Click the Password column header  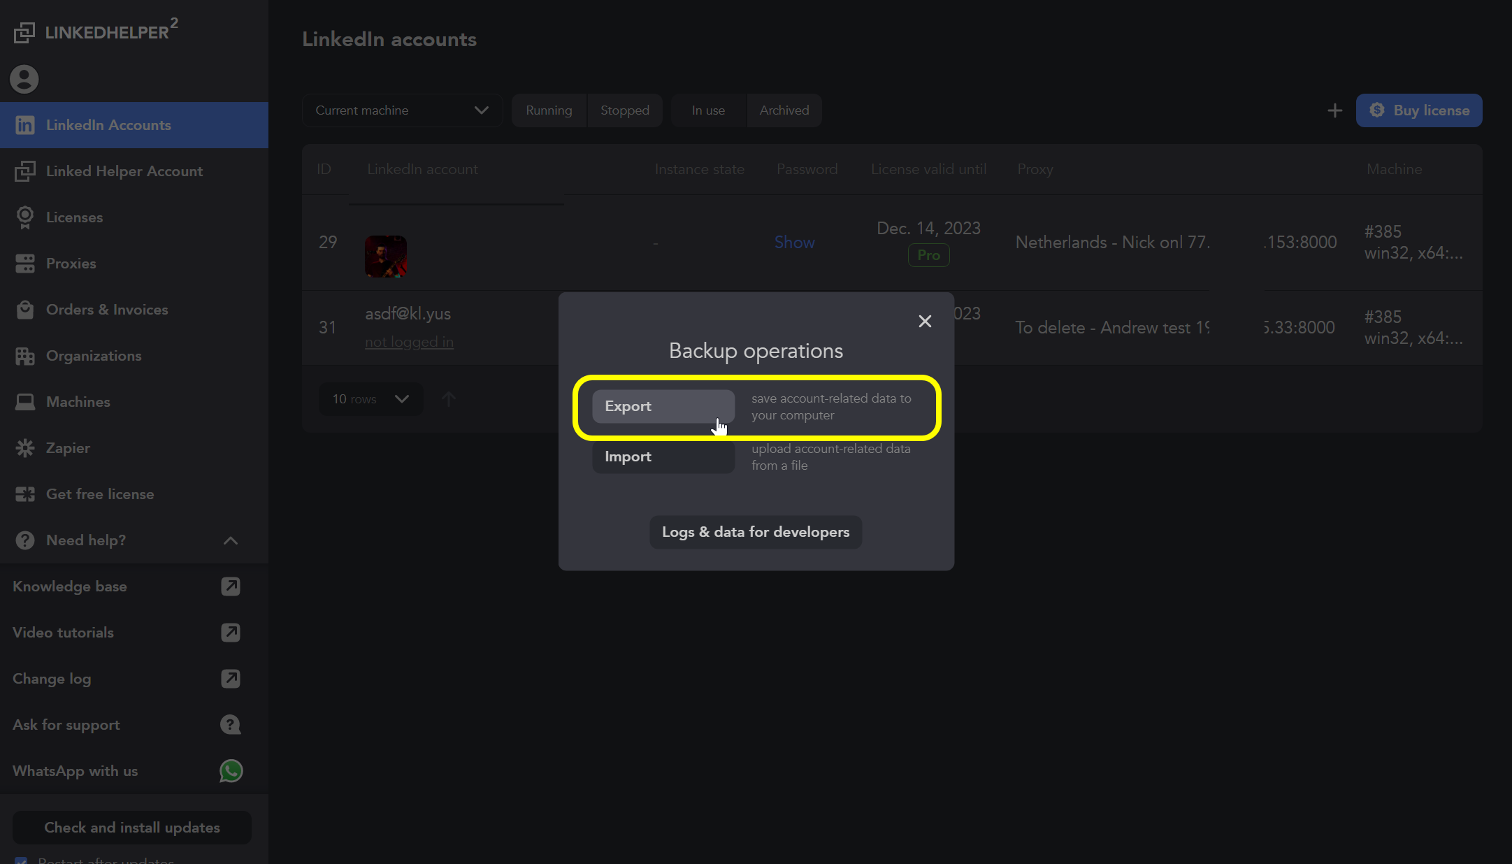pyautogui.click(x=807, y=169)
